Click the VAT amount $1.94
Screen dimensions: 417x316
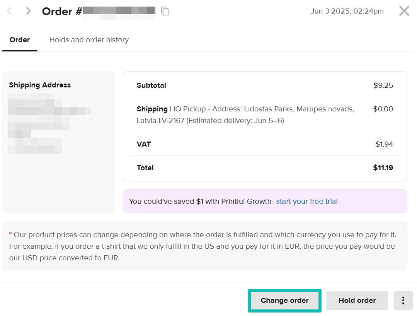[384, 144]
